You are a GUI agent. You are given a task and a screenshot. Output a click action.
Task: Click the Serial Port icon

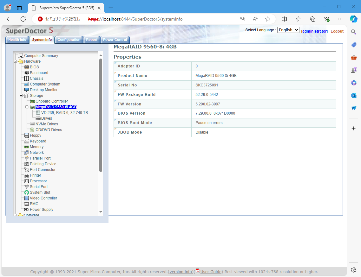point(27,187)
